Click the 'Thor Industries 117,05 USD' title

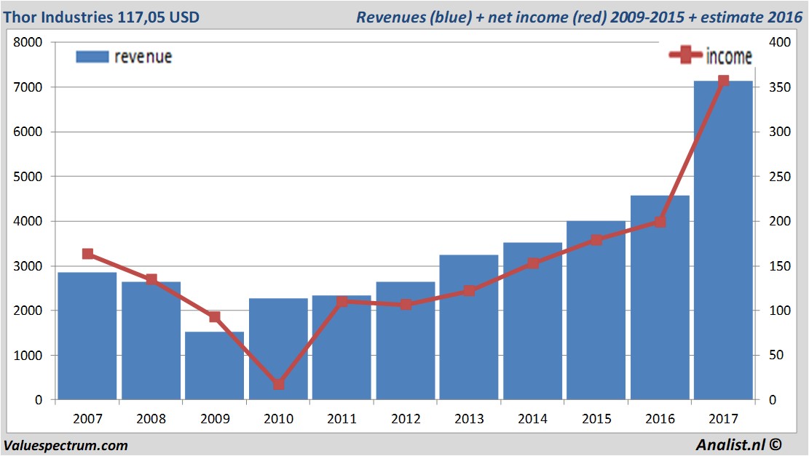[101, 17]
